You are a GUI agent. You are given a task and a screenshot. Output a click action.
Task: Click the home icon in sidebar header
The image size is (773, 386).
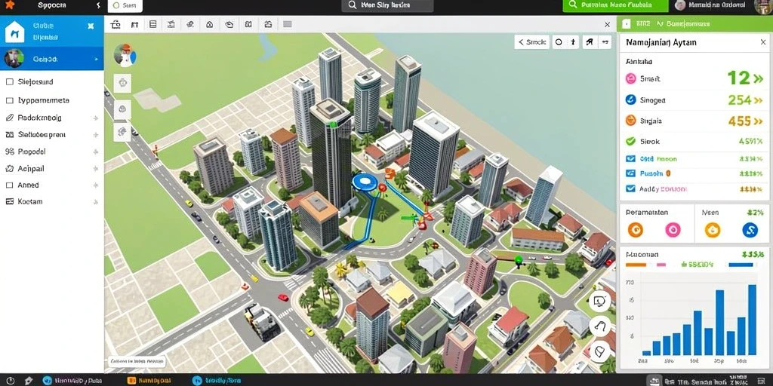coord(14,32)
